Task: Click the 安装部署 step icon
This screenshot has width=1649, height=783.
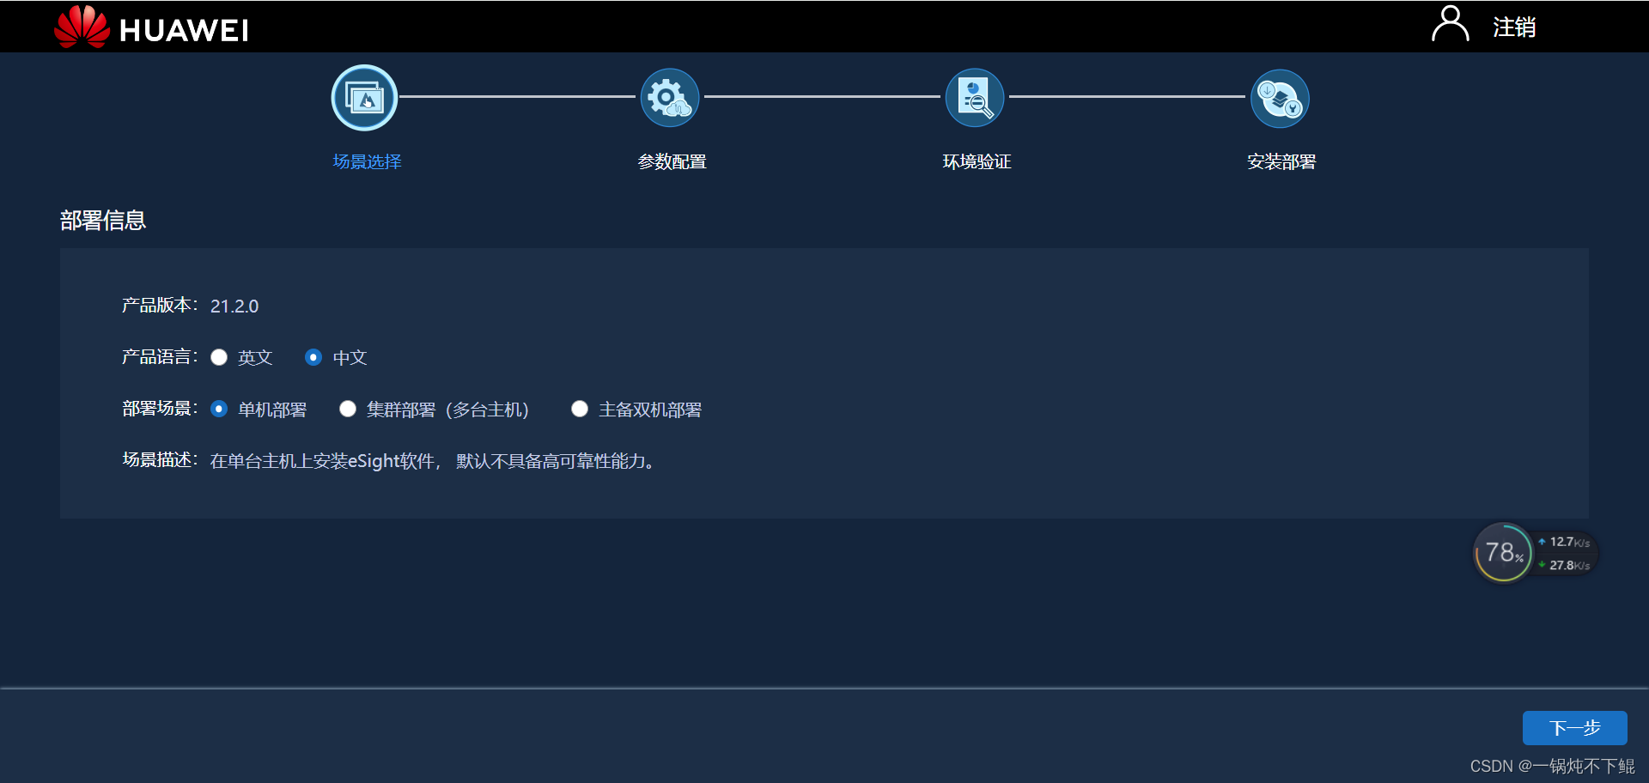Action: tap(1279, 97)
